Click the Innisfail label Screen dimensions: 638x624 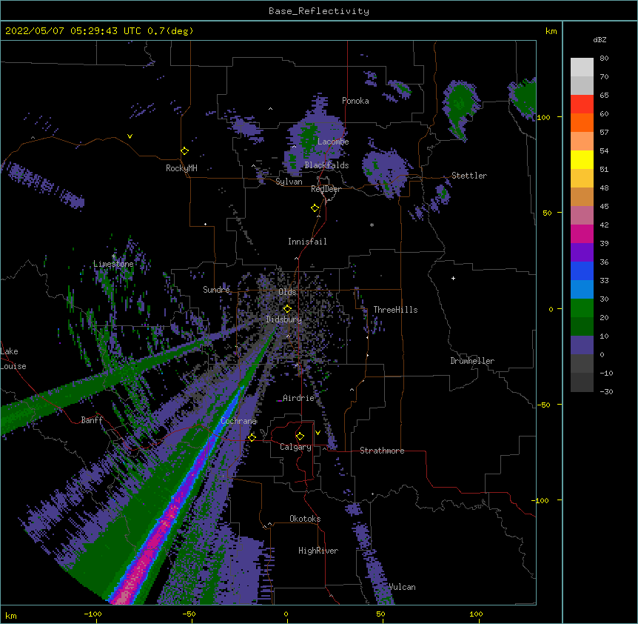(307, 242)
